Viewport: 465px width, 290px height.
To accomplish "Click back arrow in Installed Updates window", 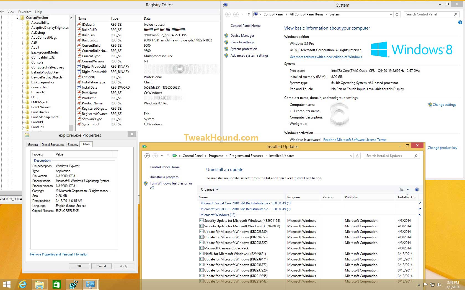I will click(x=147, y=156).
